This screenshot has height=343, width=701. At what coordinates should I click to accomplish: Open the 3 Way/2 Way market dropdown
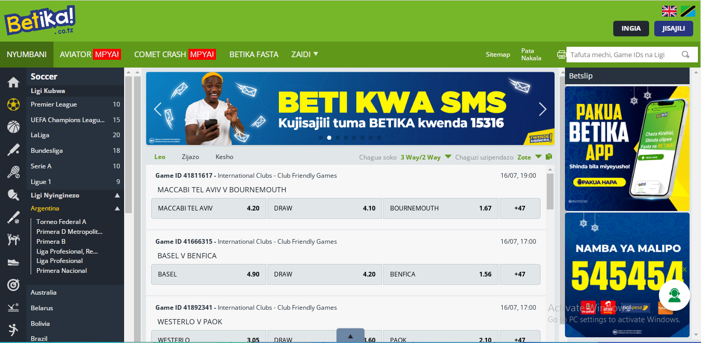click(448, 157)
